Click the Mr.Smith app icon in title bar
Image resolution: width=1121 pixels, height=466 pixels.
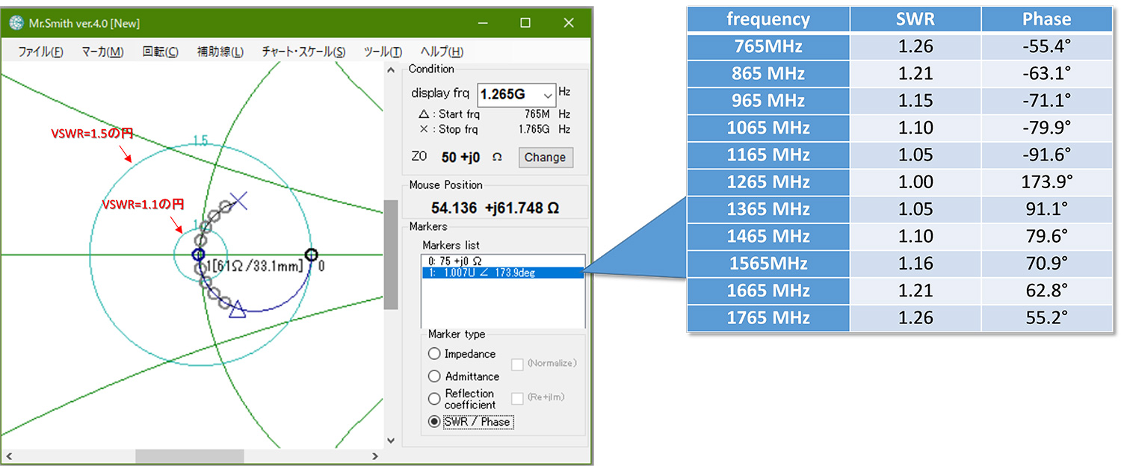(x=16, y=23)
